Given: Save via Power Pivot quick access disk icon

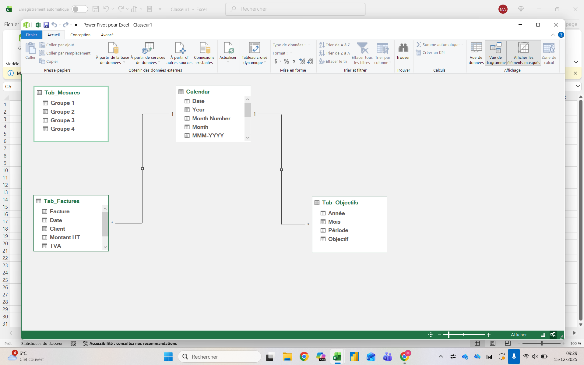Looking at the screenshot, I should [46, 25].
